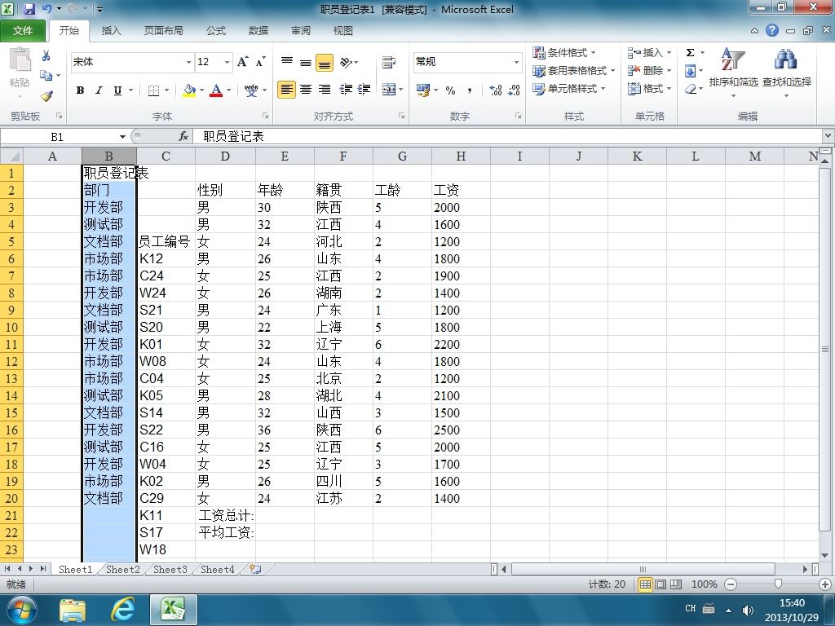Increase indent icon
835x626 pixels.
coord(364,90)
